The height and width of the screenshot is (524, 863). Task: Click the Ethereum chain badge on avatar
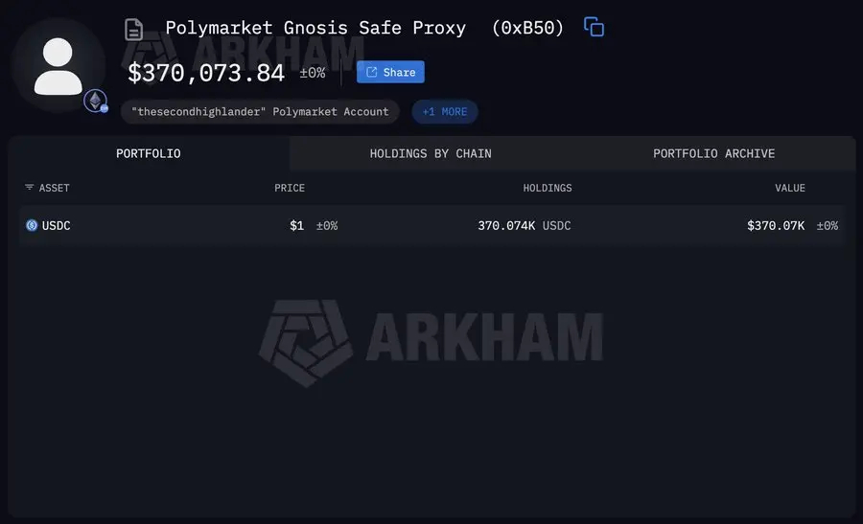95,101
